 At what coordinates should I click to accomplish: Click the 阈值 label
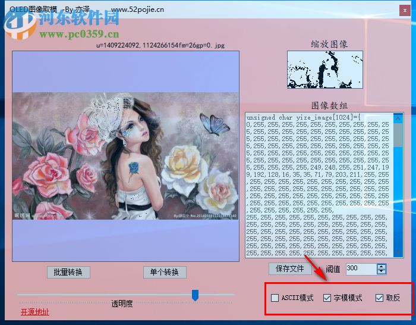point(333,269)
